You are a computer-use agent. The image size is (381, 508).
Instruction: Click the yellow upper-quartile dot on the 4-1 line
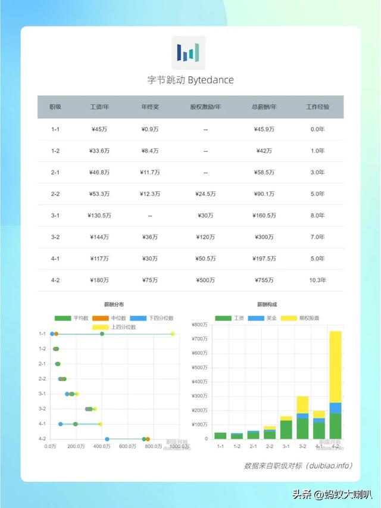point(101,424)
